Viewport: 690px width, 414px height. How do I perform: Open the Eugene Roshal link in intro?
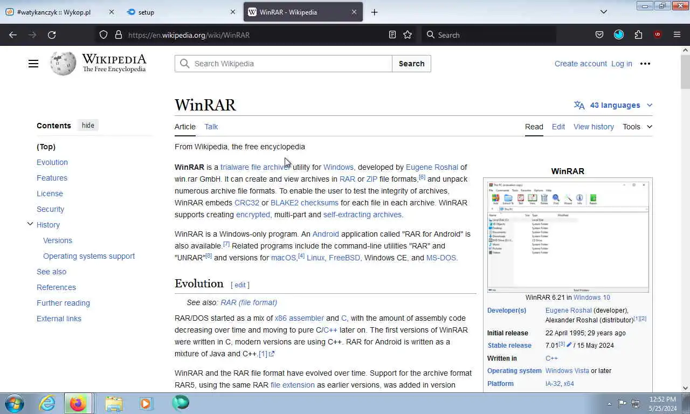pos(432,167)
